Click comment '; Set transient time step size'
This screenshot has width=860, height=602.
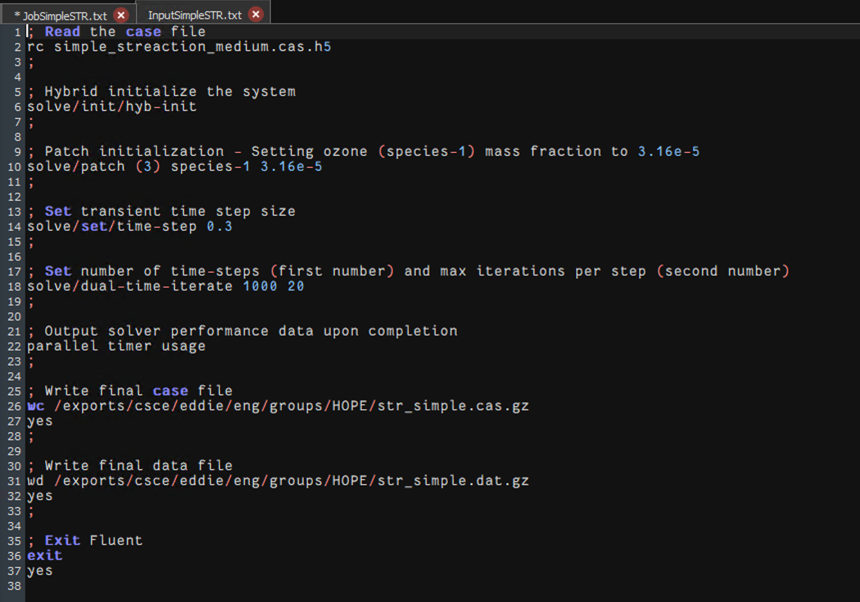161,212
